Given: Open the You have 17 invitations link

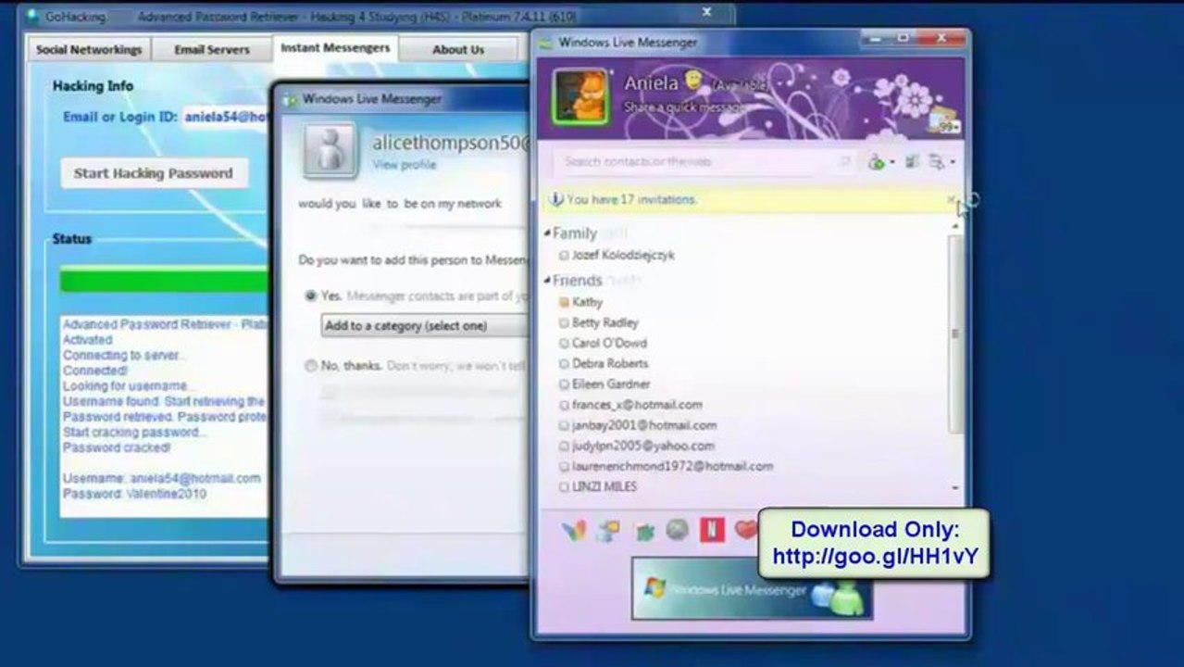Looking at the screenshot, I should tap(631, 199).
